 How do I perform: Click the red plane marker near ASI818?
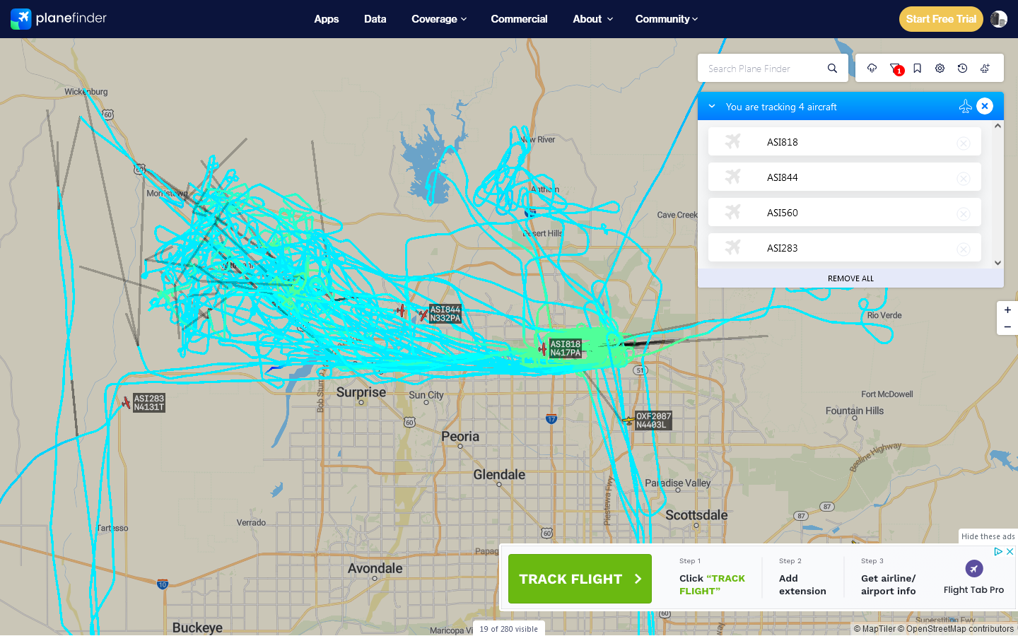pos(542,348)
